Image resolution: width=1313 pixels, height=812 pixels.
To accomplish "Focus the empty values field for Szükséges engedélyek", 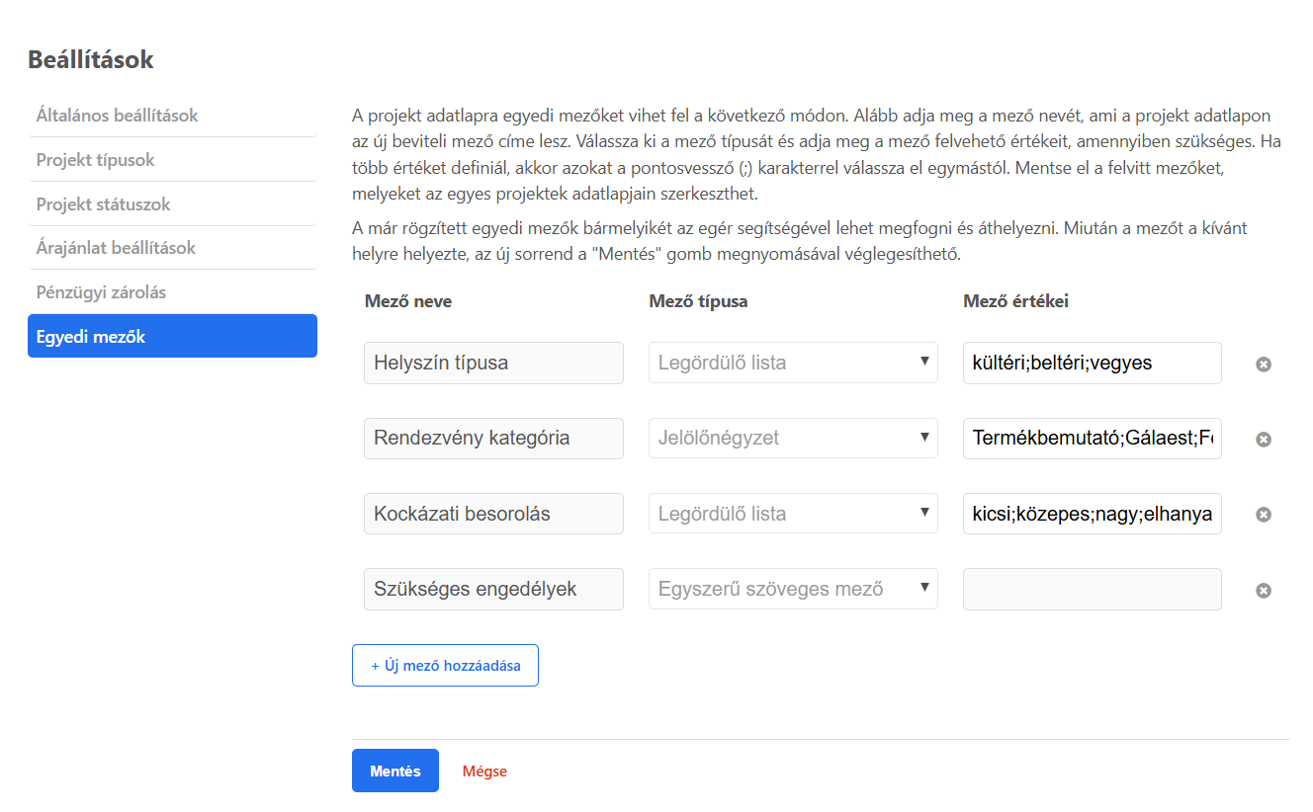I will coord(1092,589).
